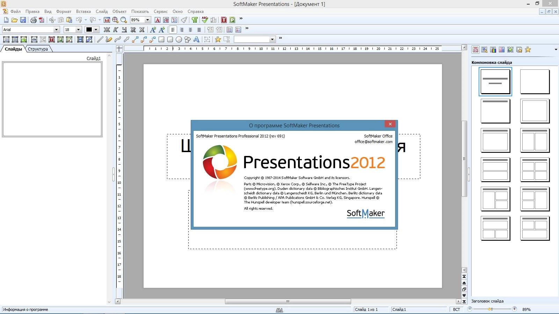Toggle italic formatting К
The width and height of the screenshot is (559, 314).
116,30
